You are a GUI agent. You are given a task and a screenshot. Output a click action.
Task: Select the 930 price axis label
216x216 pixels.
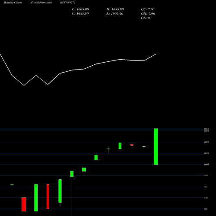pyautogui.click(x=206, y=198)
